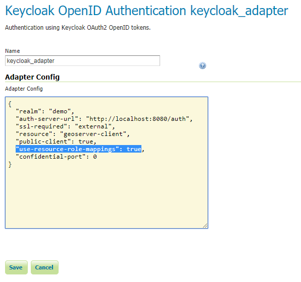Click the textarea resize handle corner
The image size is (301, 282).
(205, 226)
